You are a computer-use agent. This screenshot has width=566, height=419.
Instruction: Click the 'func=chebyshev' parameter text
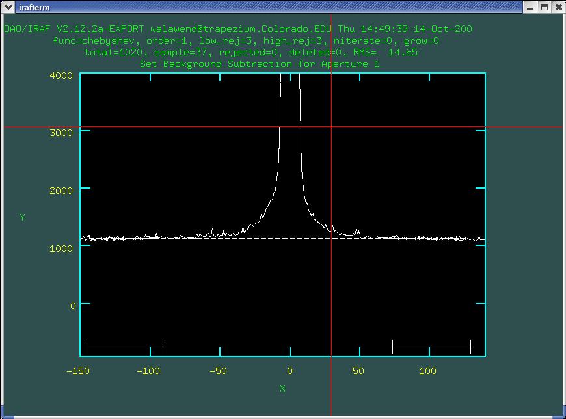(x=94, y=41)
